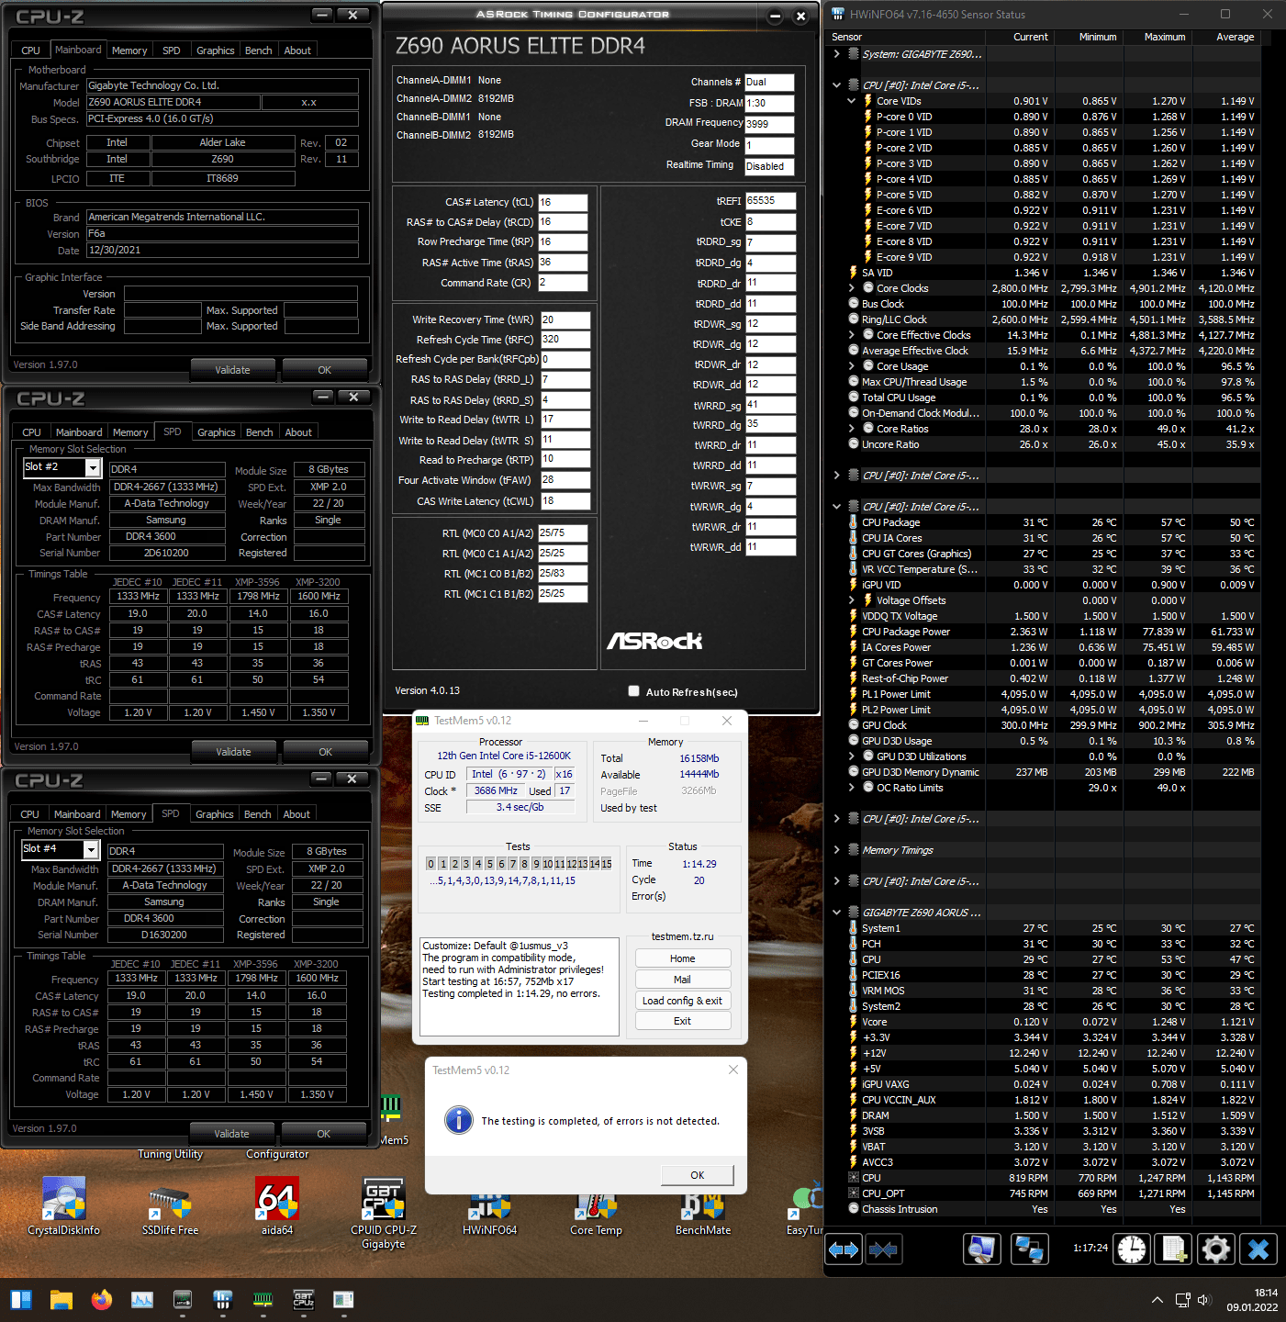Open CPUID CPU-Z Gigabyte desktop shortcut
The width and height of the screenshot is (1286, 1322).
(x=383, y=1213)
